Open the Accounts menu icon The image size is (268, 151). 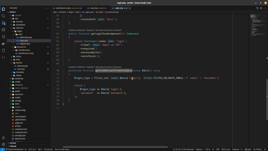click(3, 138)
